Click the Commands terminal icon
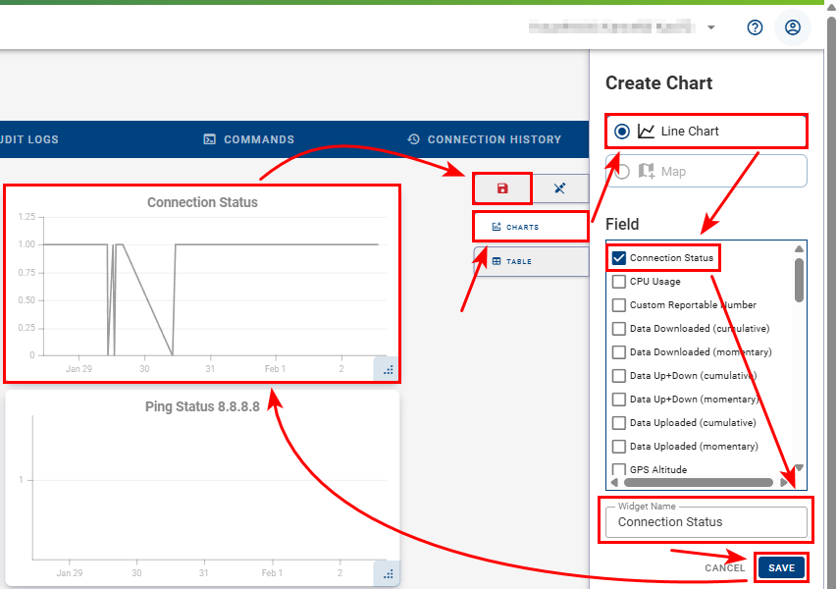 (209, 139)
